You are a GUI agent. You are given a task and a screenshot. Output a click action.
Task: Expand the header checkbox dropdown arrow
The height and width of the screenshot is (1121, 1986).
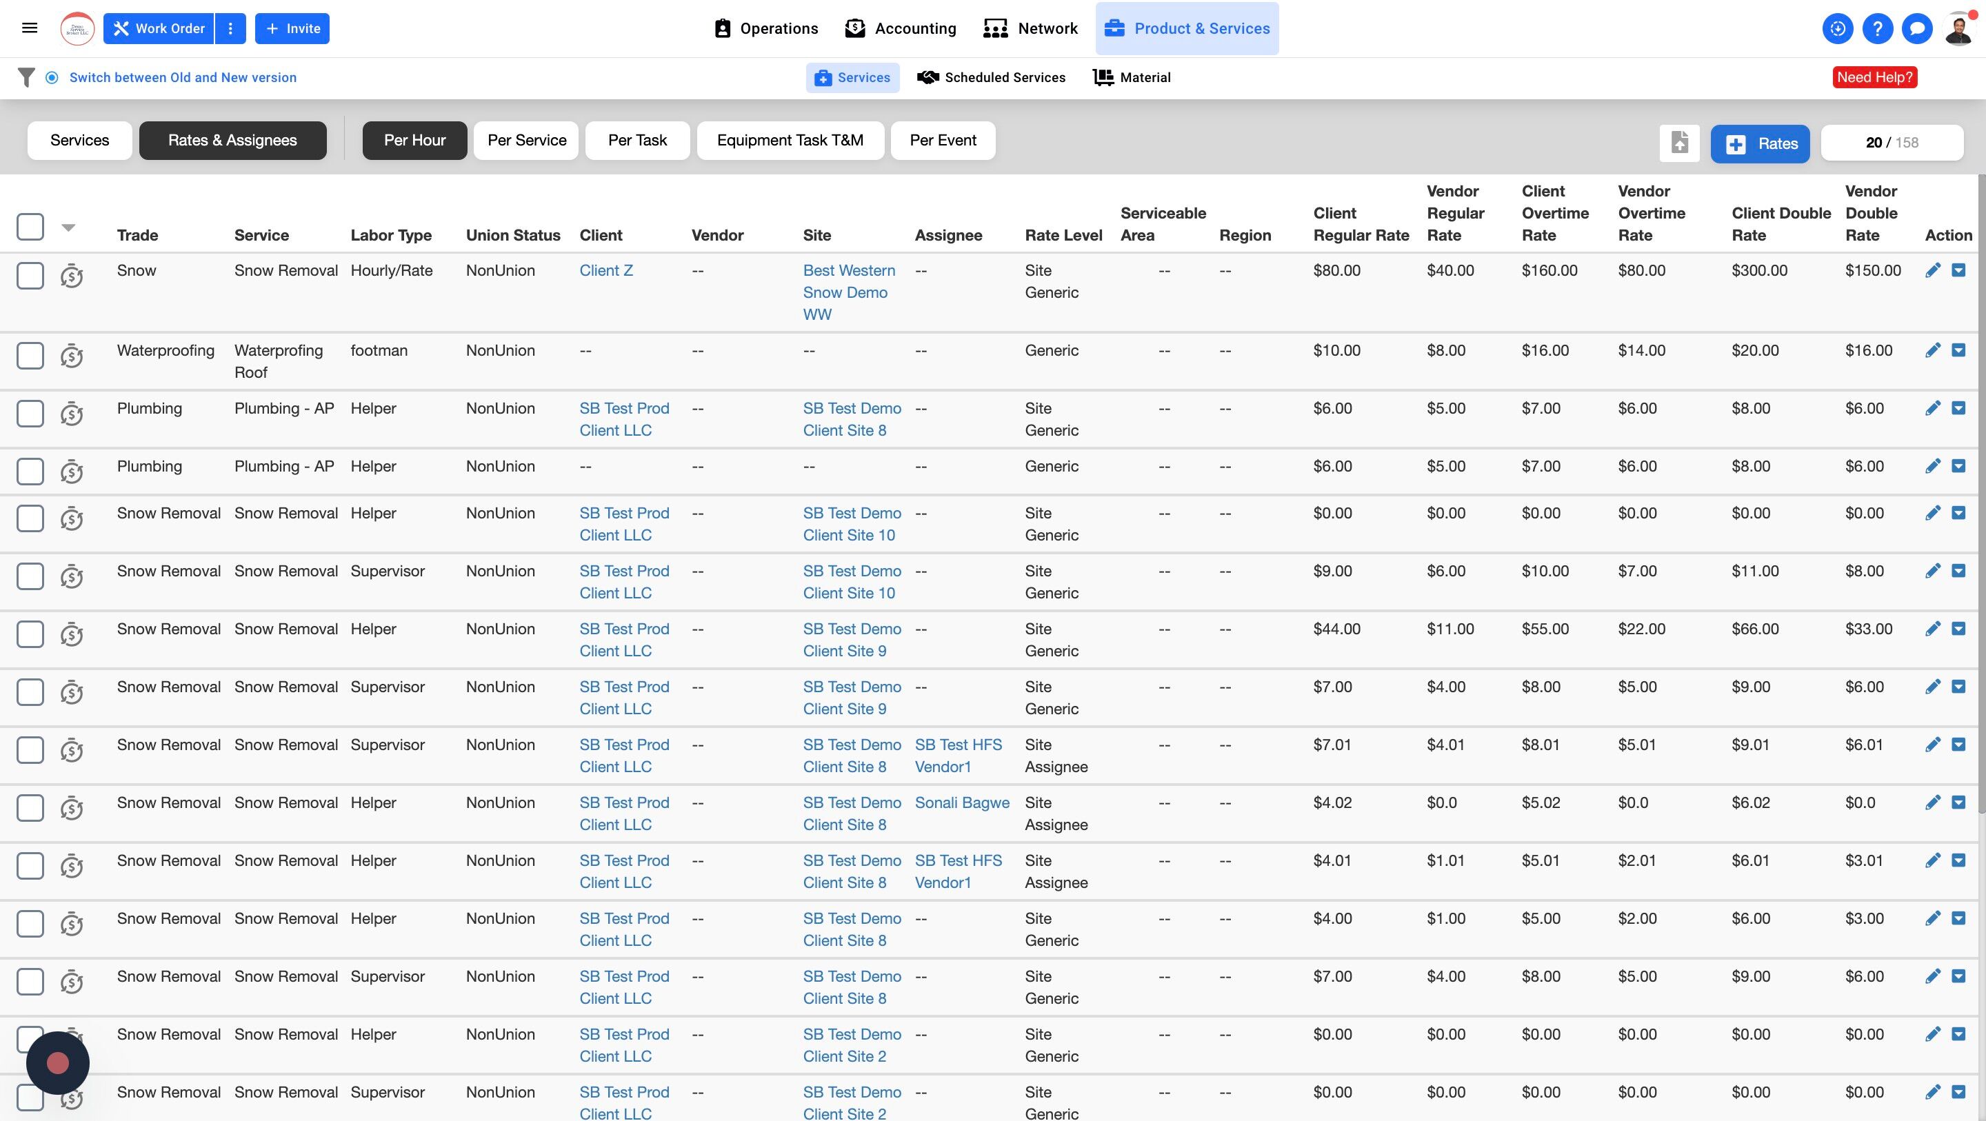[x=68, y=228]
